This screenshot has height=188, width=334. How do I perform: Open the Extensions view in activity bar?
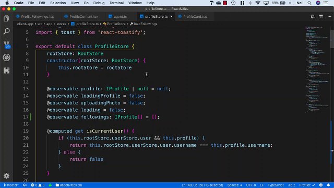6,70
